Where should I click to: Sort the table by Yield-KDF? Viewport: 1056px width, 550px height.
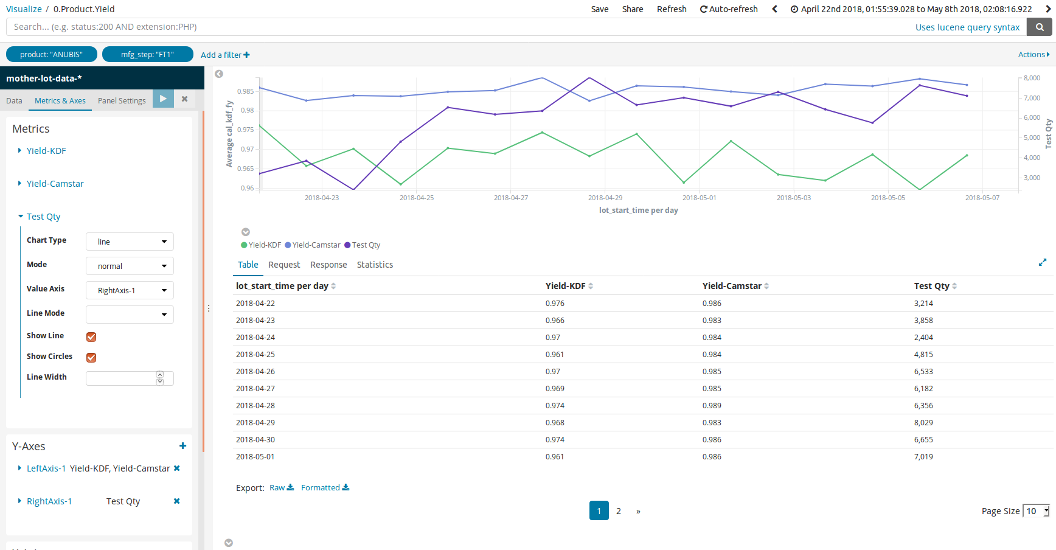(569, 286)
